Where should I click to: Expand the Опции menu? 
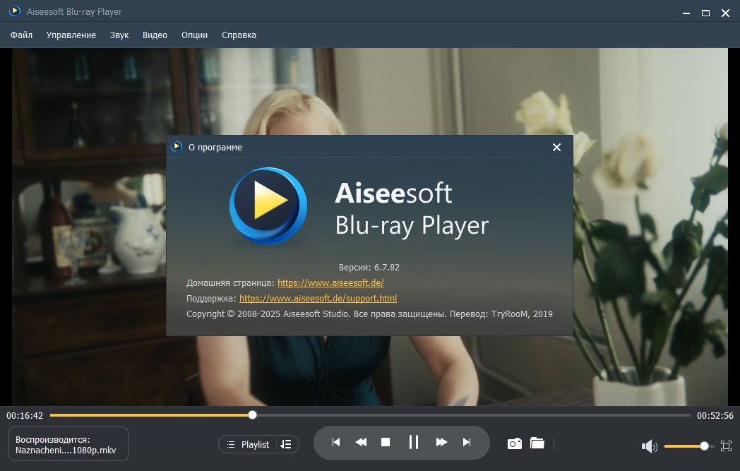[194, 35]
